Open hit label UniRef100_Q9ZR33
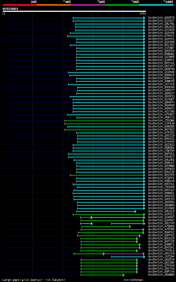 coord(161,96)
